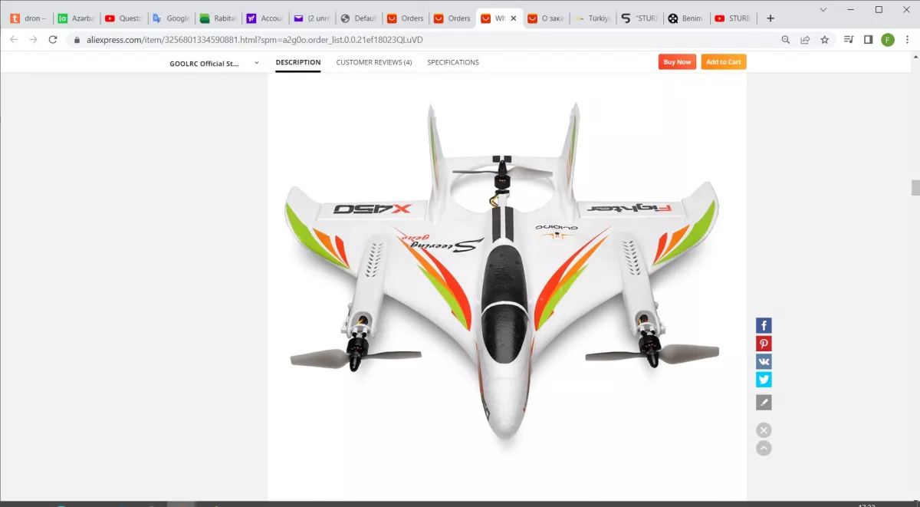920x507 pixels.
Task: Switch to the SPECIFICATIONS tab
Action: pyautogui.click(x=453, y=62)
